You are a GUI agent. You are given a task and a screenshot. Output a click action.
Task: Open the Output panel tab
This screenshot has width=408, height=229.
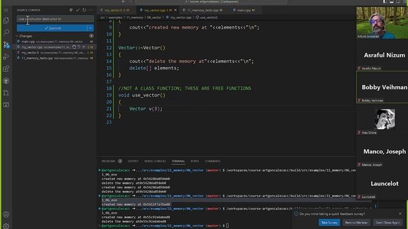coord(133,161)
